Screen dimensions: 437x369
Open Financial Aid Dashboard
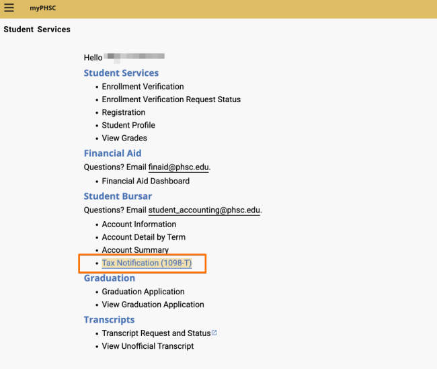(x=145, y=181)
